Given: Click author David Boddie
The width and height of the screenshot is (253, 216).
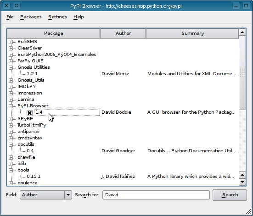Looking at the screenshot, I should pyautogui.click(x=116, y=112).
